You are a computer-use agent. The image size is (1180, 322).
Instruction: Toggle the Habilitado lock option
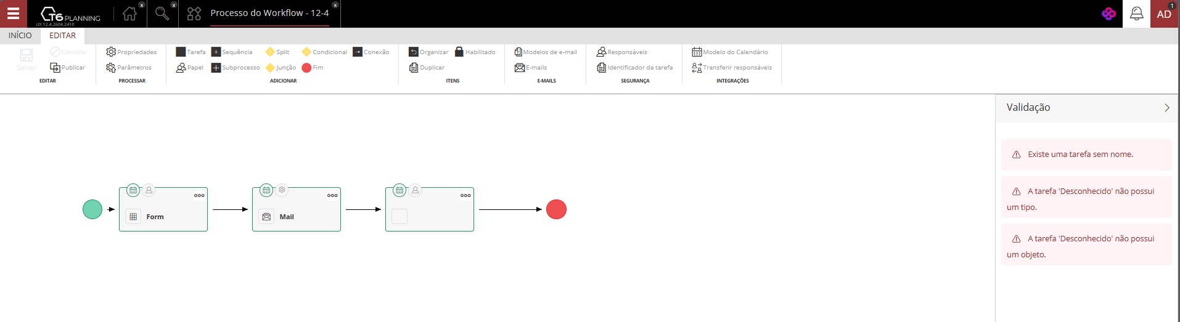[475, 52]
